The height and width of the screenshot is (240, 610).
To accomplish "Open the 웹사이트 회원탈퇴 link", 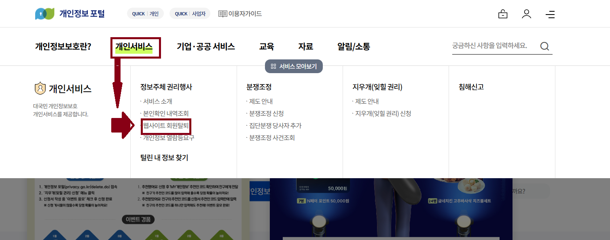I will (166, 125).
